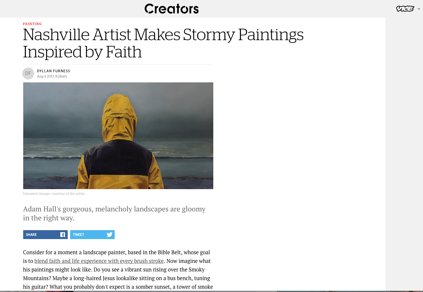The image size is (423, 292).
Task: Click the yellow raincoat painting image
Action: click(118, 136)
